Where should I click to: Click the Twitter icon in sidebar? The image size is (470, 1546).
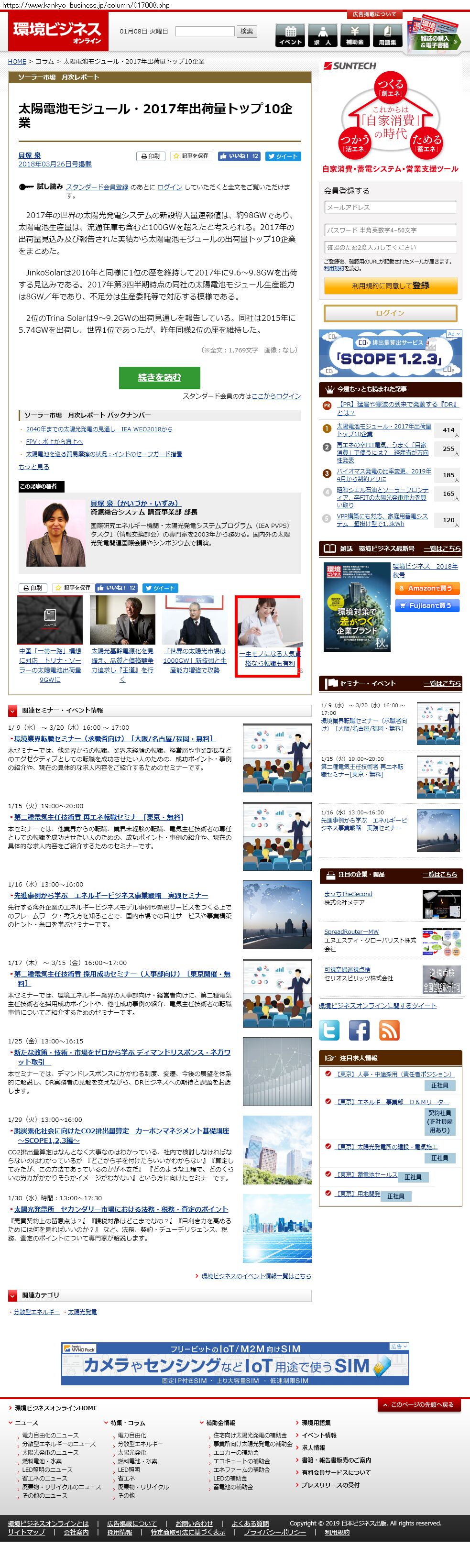pos(329,1031)
